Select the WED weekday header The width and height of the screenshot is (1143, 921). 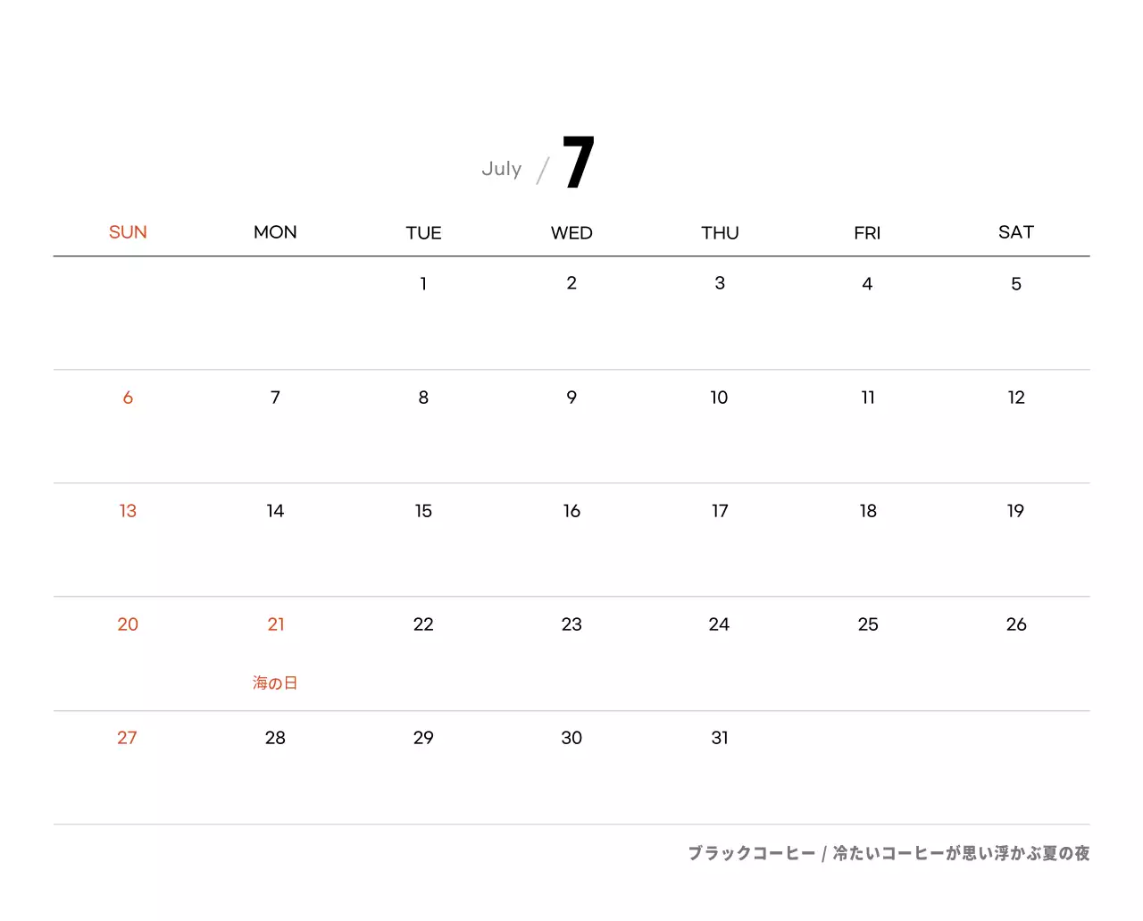pyautogui.click(x=571, y=233)
